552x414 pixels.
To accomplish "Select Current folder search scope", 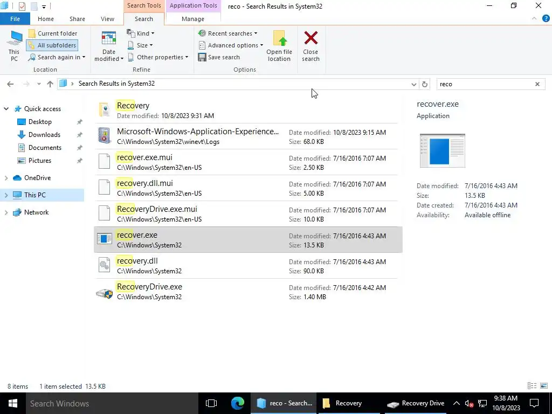I will (x=53, y=33).
